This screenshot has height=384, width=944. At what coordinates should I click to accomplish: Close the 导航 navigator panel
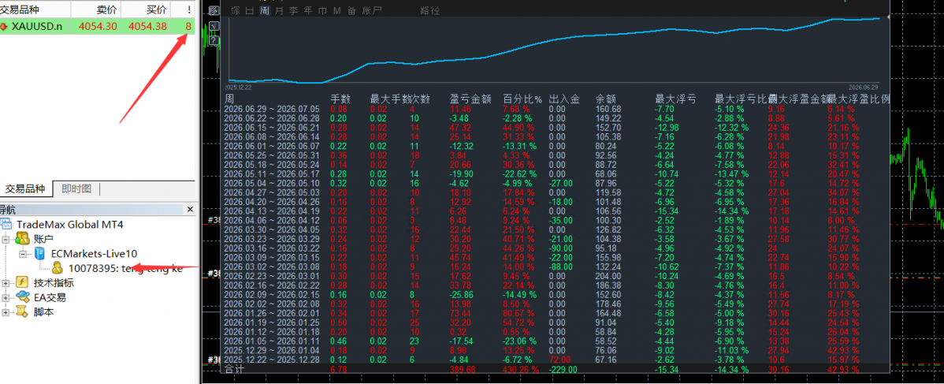(x=190, y=210)
